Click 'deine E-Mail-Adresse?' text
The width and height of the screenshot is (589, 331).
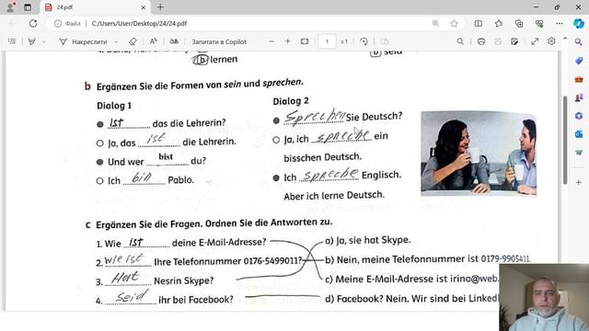pyautogui.click(x=219, y=243)
